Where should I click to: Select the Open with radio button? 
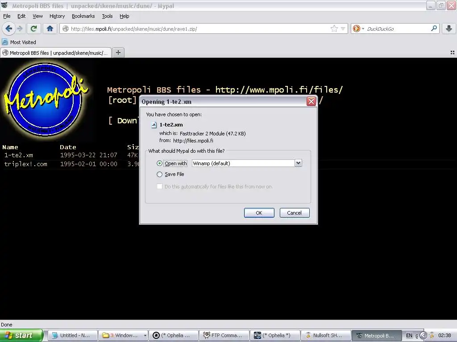(x=159, y=163)
